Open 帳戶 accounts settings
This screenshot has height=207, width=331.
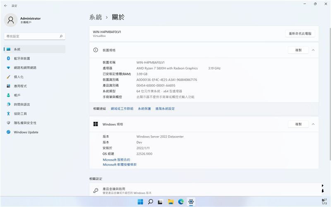(17, 95)
